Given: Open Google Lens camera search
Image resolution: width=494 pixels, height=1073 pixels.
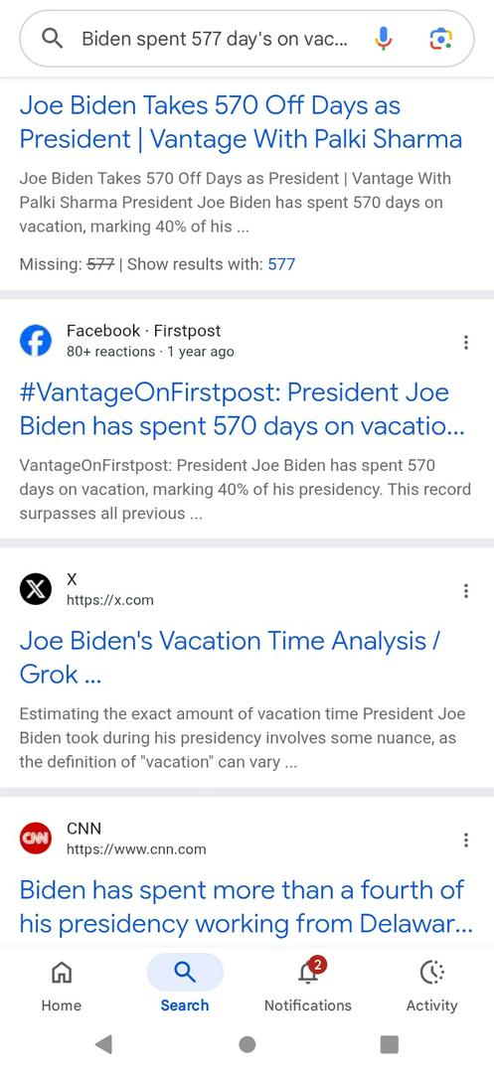Looking at the screenshot, I should (x=440, y=39).
